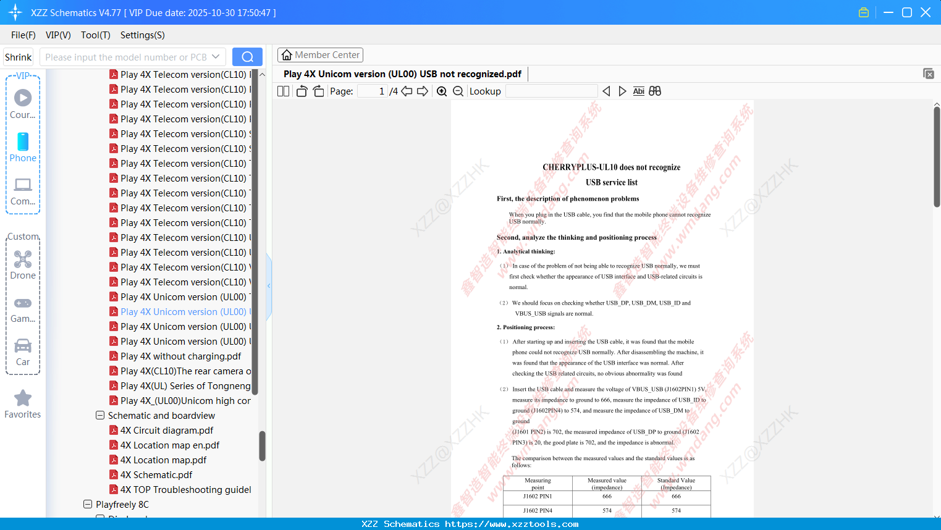This screenshot has width=941, height=530.
Task: Rotate page counterclockwise icon
Action: click(302, 91)
